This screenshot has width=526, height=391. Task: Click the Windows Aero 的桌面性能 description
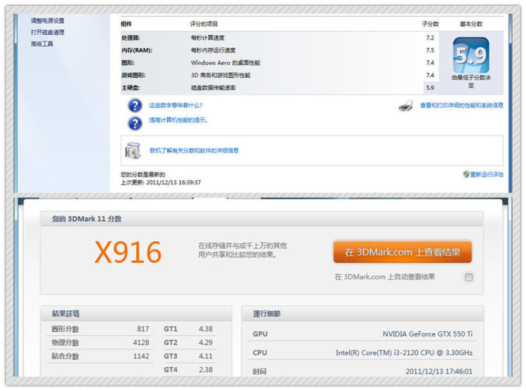pyautogui.click(x=226, y=63)
